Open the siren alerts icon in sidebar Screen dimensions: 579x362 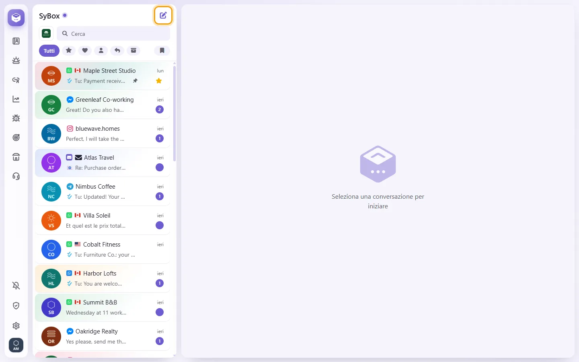tap(16, 60)
